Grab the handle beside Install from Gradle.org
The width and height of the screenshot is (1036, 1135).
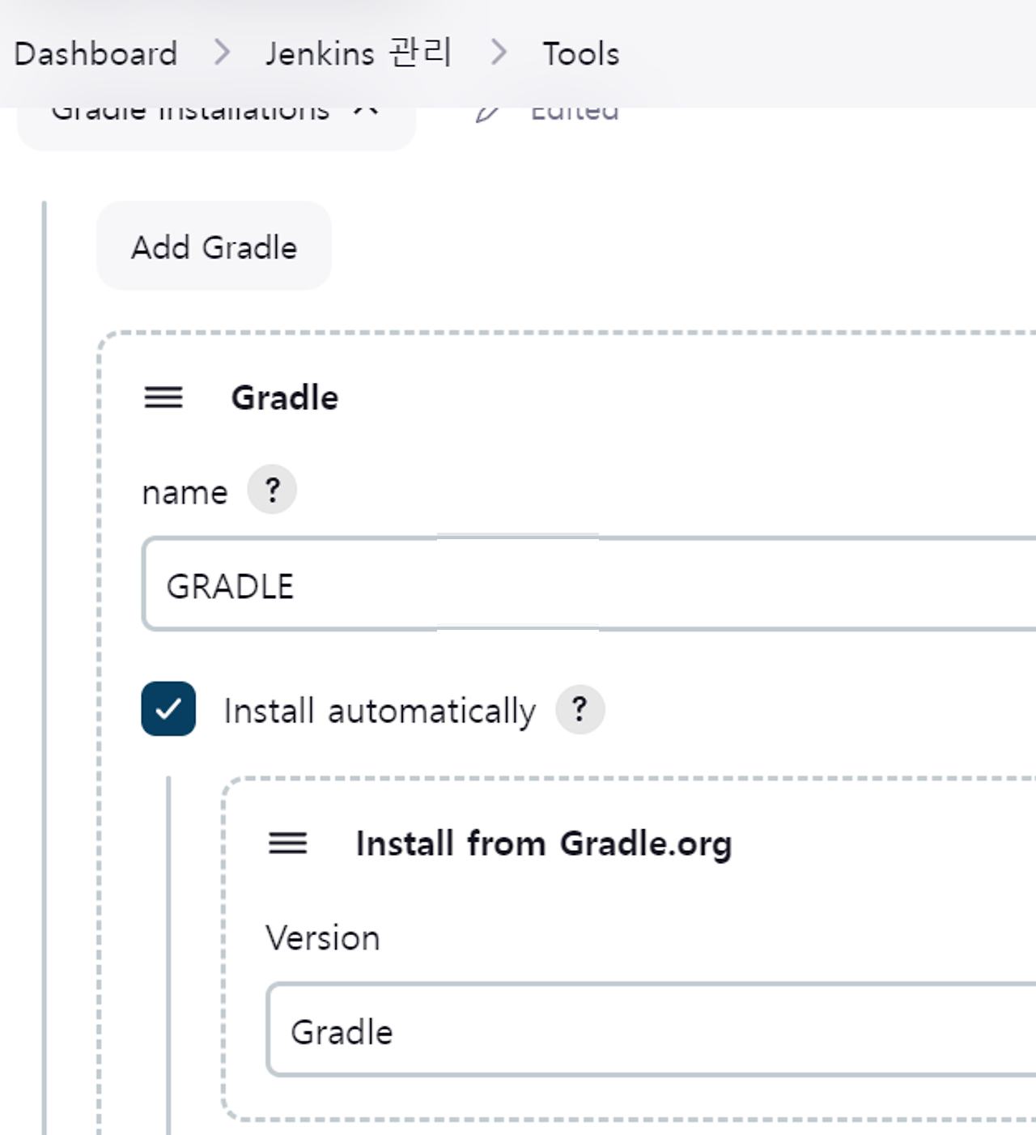pyautogui.click(x=288, y=844)
